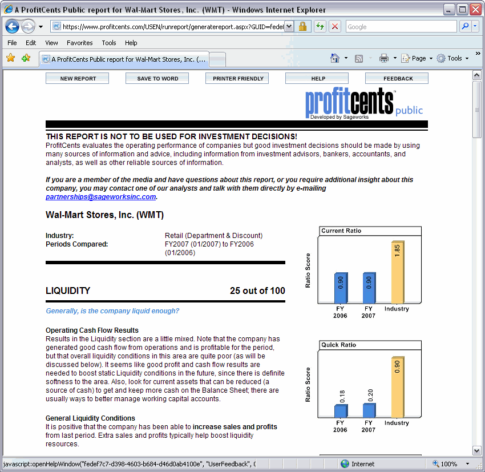Click the browser Back arrow button
Screen dimensions: 485x472
[x=13, y=26]
